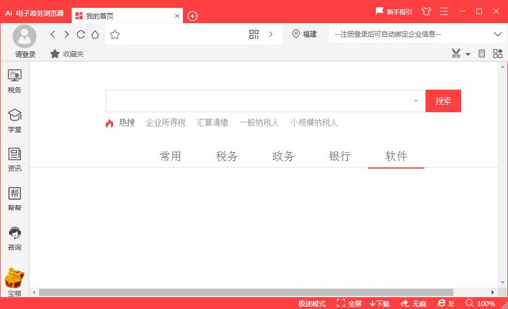This screenshot has height=309, width=508.
Task: Use the scissors screenshot tool
Action: [x=456, y=54]
